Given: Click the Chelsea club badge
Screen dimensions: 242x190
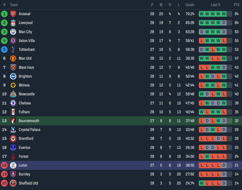Looking at the screenshot, I should (13, 103).
